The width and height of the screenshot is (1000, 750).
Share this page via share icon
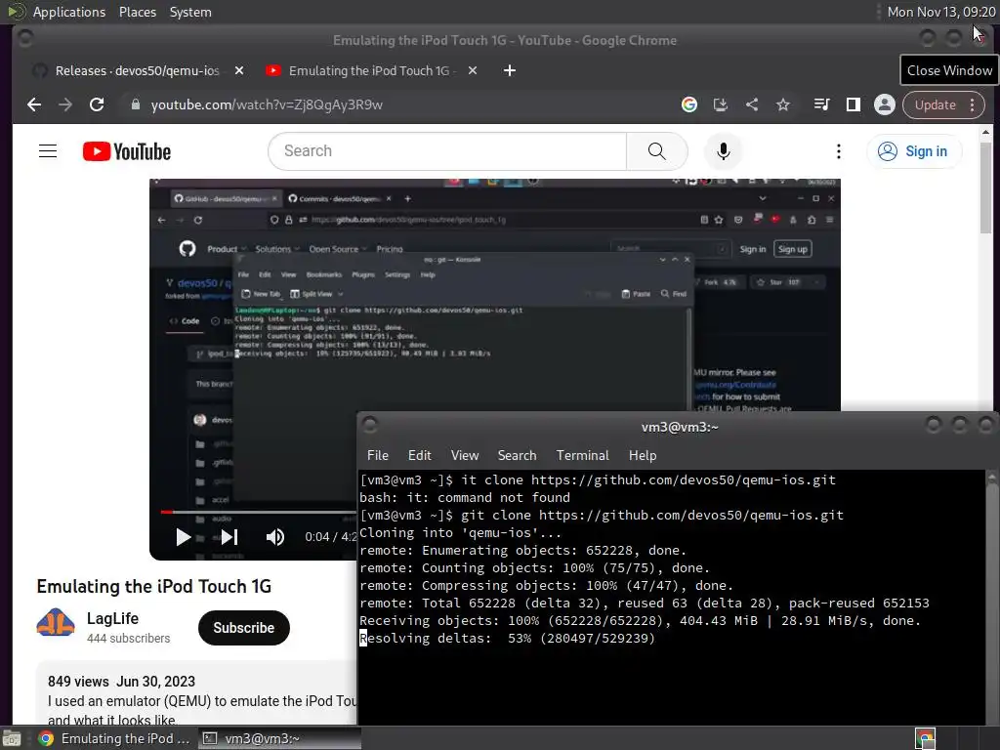(752, 104)
